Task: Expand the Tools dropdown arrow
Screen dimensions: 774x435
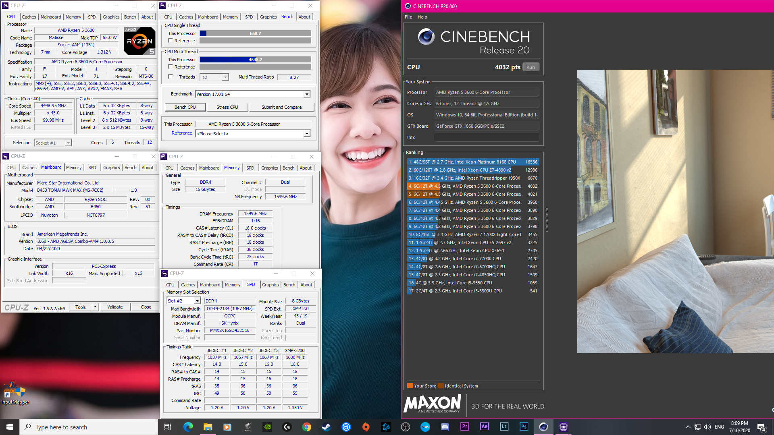Action: pyautogui.click(x=95, y=307)
